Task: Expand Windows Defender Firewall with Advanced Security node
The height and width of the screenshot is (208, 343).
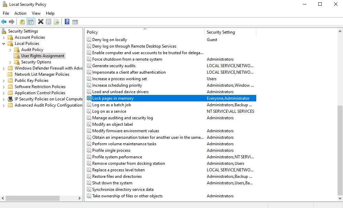Action: (3, 69)
